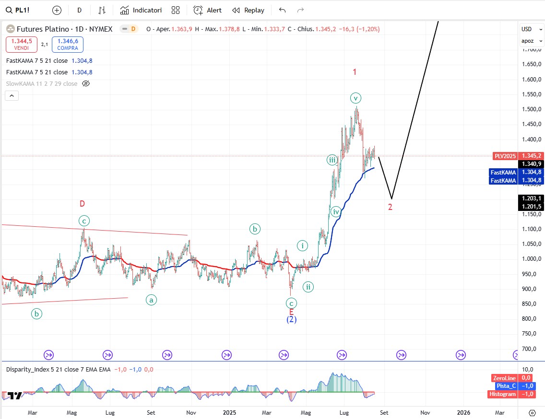Toggle the D session badge next to NYMEX

pos(133,29)
